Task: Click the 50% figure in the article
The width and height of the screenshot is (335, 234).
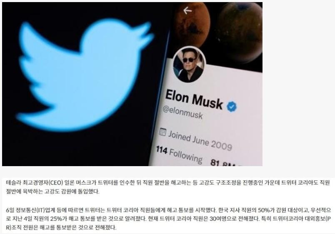Action: pyautogui.click(x=264, y=210)
